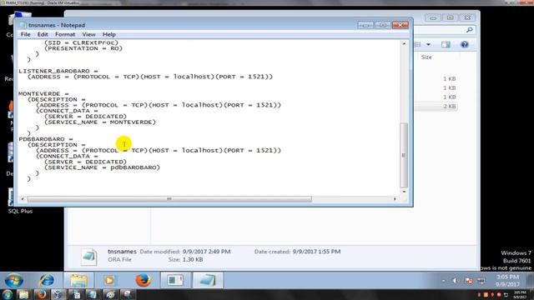Click the search magnifier in Explorer window

click(x=469, y=30)
